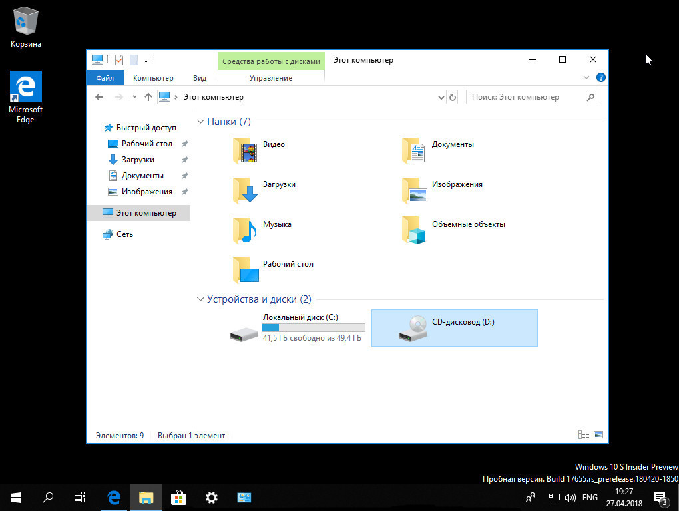The width and height of the screenshot is (679, 511).
Task: Open the People icon in the taskbar
Action: [530, 498]
